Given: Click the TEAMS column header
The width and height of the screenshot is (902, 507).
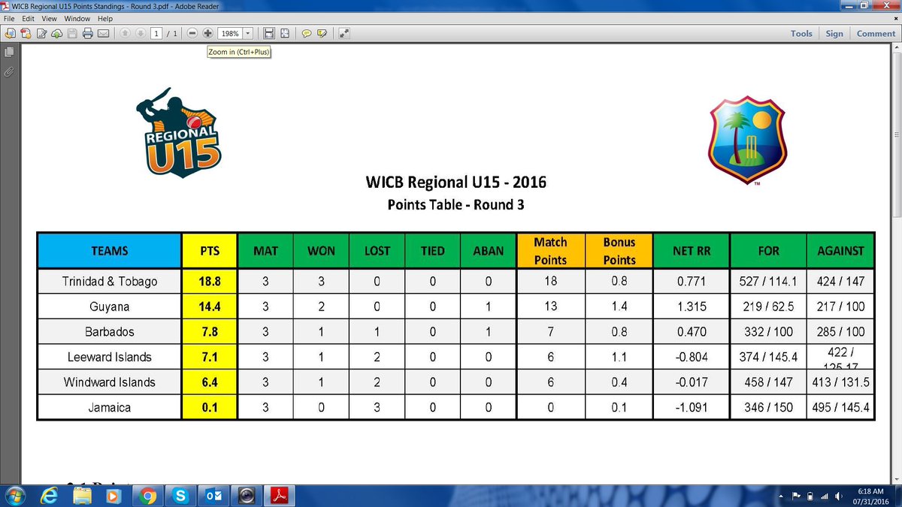Looking at the screenshot, I should coord(110,251).
